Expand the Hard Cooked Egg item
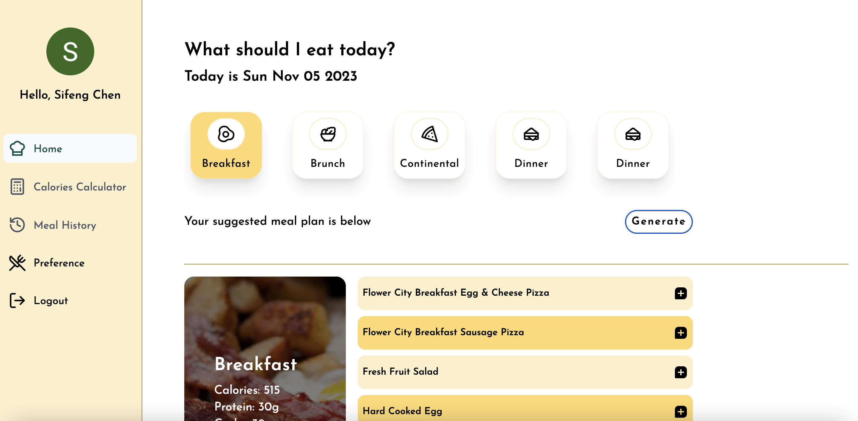The image size is (858, 421). (x=681, y=412)
